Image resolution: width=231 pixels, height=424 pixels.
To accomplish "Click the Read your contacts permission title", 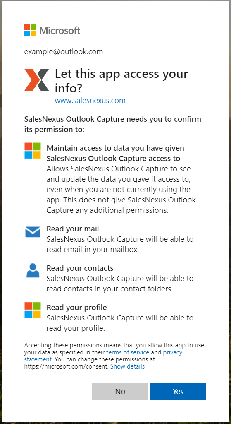I will click(80, 268).
